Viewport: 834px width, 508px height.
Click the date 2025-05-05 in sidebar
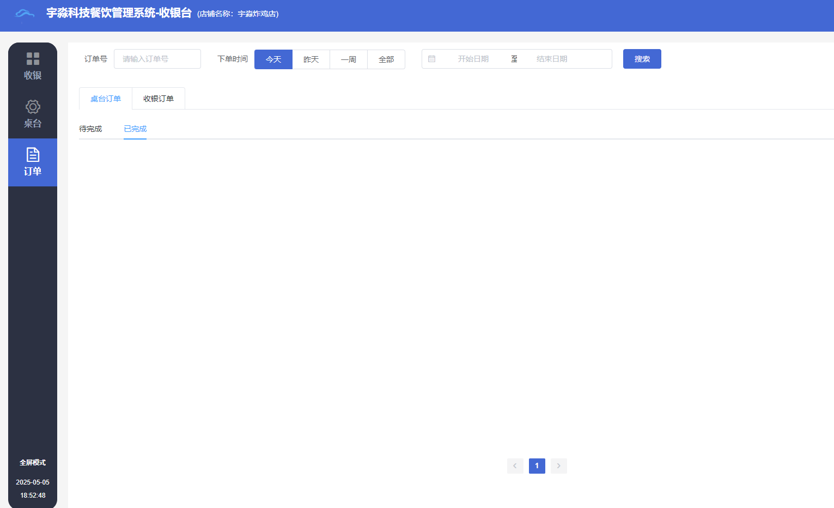[33, 482]
